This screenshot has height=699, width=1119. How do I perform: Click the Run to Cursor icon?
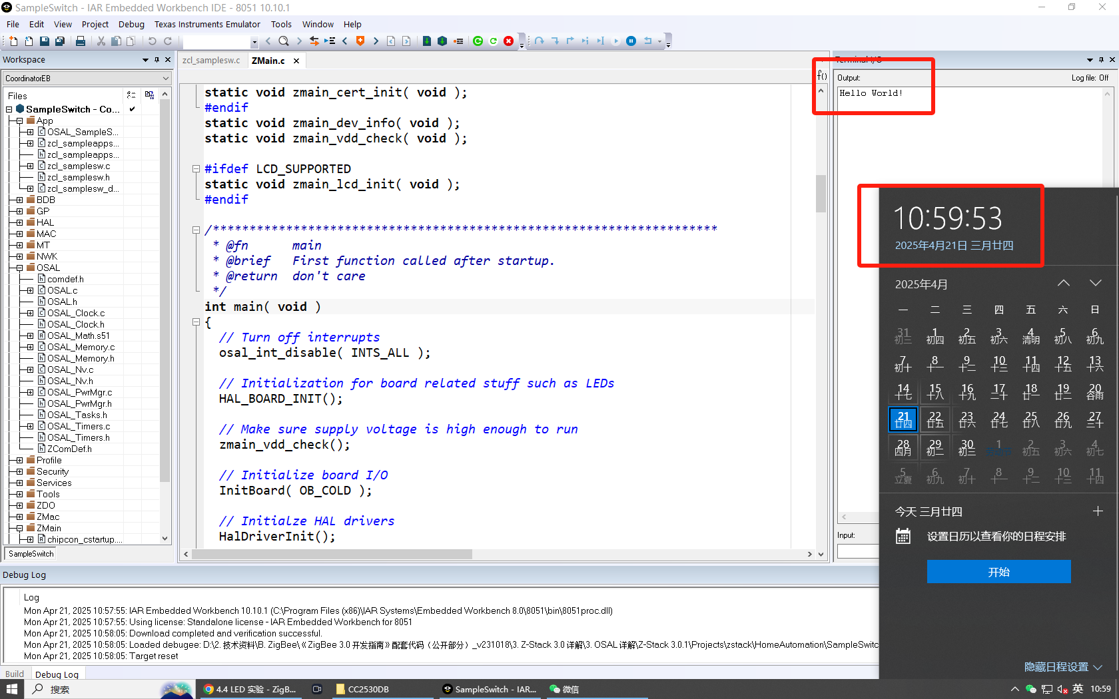[601, 41]
